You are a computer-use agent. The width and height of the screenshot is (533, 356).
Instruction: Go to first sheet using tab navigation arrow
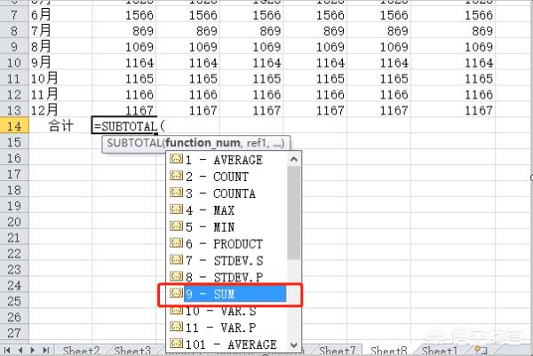pos(7,351)
